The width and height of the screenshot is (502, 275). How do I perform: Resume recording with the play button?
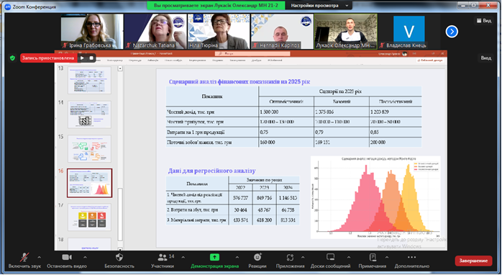click(x=82, y=58)
